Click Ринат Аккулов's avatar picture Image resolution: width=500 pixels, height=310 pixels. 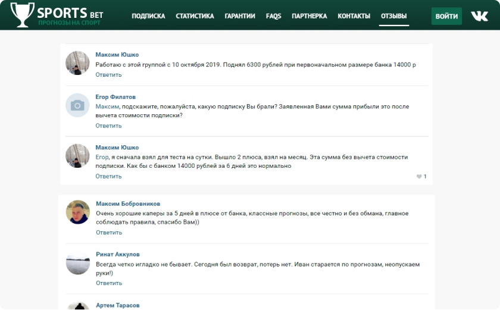coord(77,262)
